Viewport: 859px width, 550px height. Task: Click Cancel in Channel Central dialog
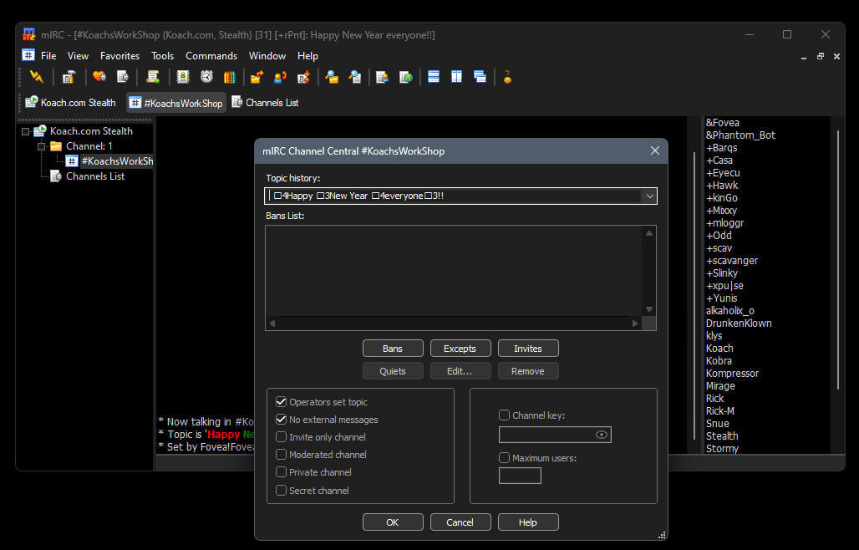(460, 522)
